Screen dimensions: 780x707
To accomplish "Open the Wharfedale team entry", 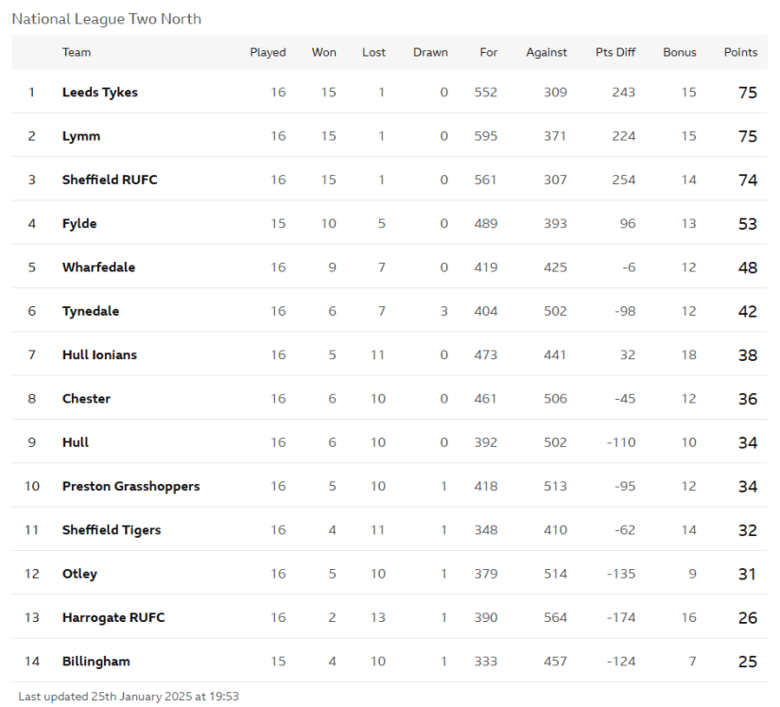I will [x=98, y=267].
